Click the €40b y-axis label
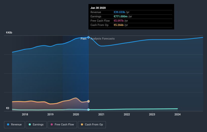The width and height of the screenshot is (207, 132). coord(9,32)
